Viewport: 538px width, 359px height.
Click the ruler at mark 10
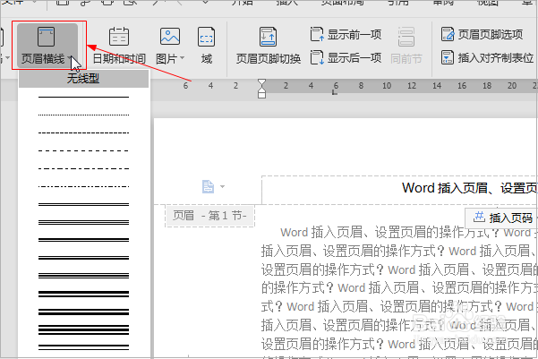coord(387,86)
